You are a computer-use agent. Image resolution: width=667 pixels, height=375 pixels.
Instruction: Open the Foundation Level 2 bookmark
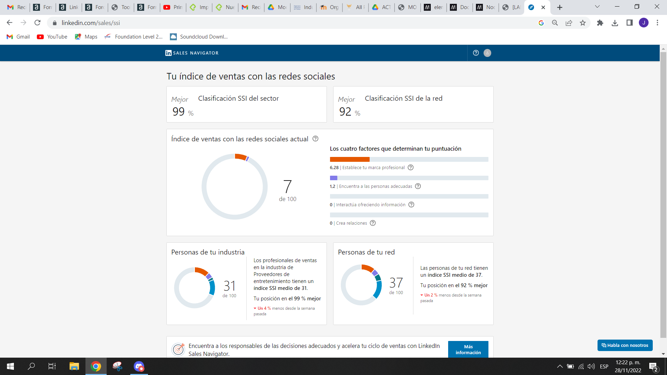point(134,37)
